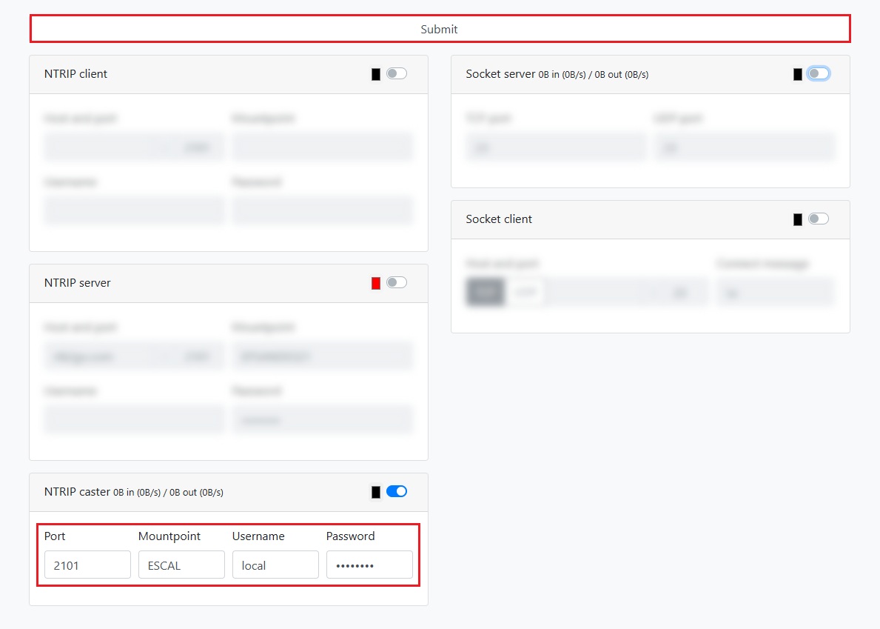Click the NTRIP client black status indicator
880x629 pixels.
[376, 74]
